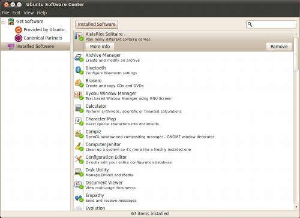The image size is (300, 218).
Task: Click the Configuration Editor icon
Action: (79, 160)
